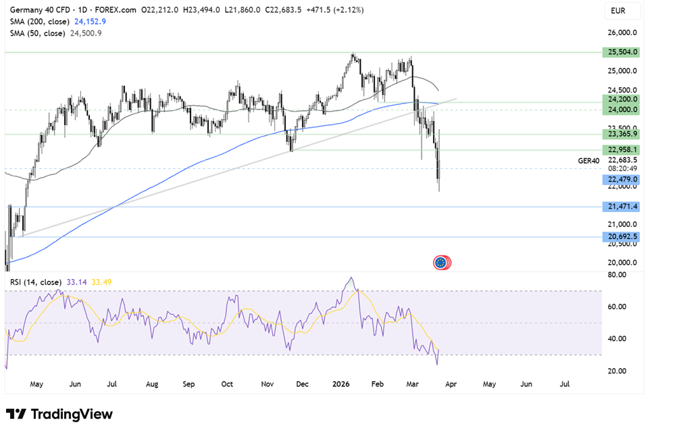The width and height of the screenshot is (681, 431).
Task: Click the yellow RSI average value 33.49
Action: (101, 282)
